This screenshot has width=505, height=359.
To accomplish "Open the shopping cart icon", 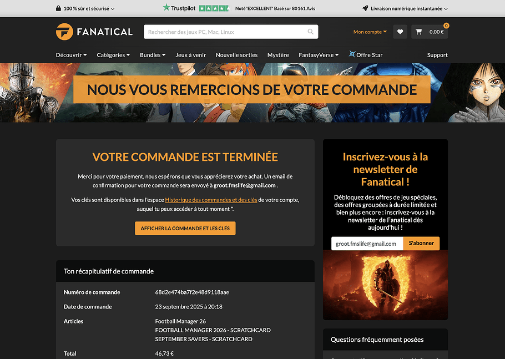I will click(x=418, y=32).
